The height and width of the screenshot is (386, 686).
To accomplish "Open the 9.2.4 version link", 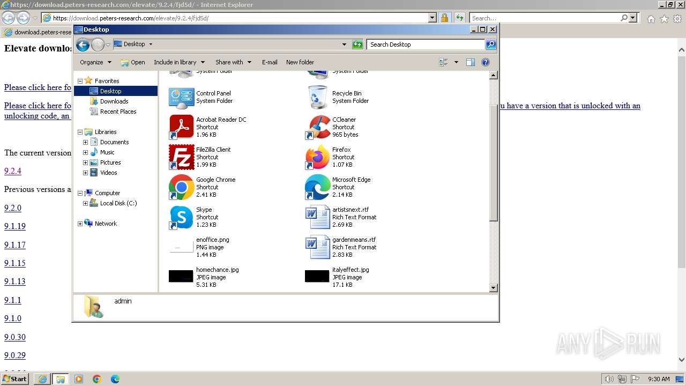I will [x=13, y=171].
